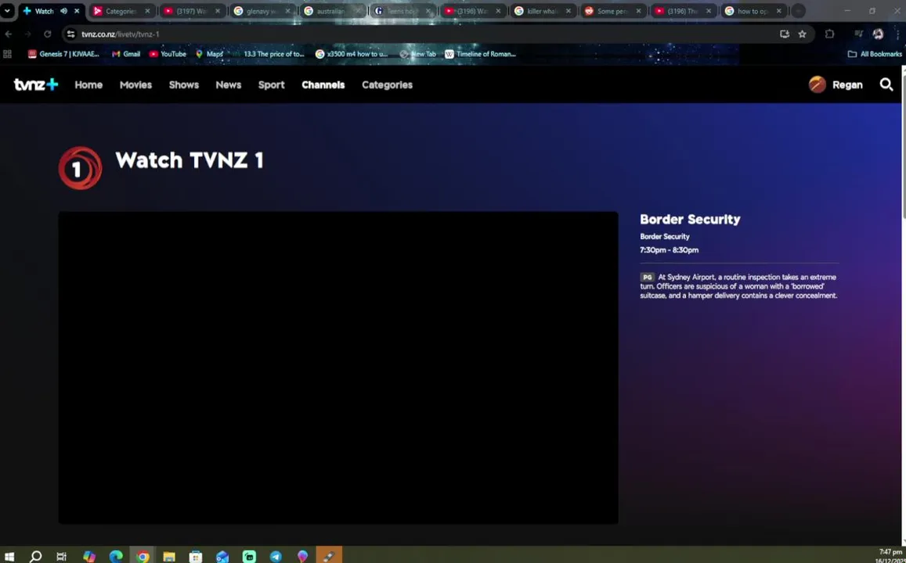Select Channels in navigation
Screen dimensions: 906x563
323,84
